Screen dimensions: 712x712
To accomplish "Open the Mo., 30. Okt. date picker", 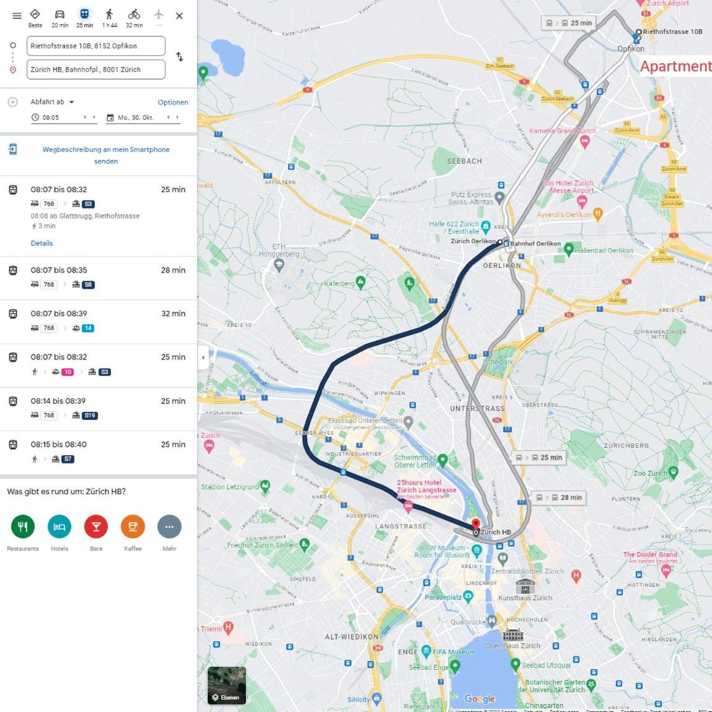I will [x=135, y=118].
